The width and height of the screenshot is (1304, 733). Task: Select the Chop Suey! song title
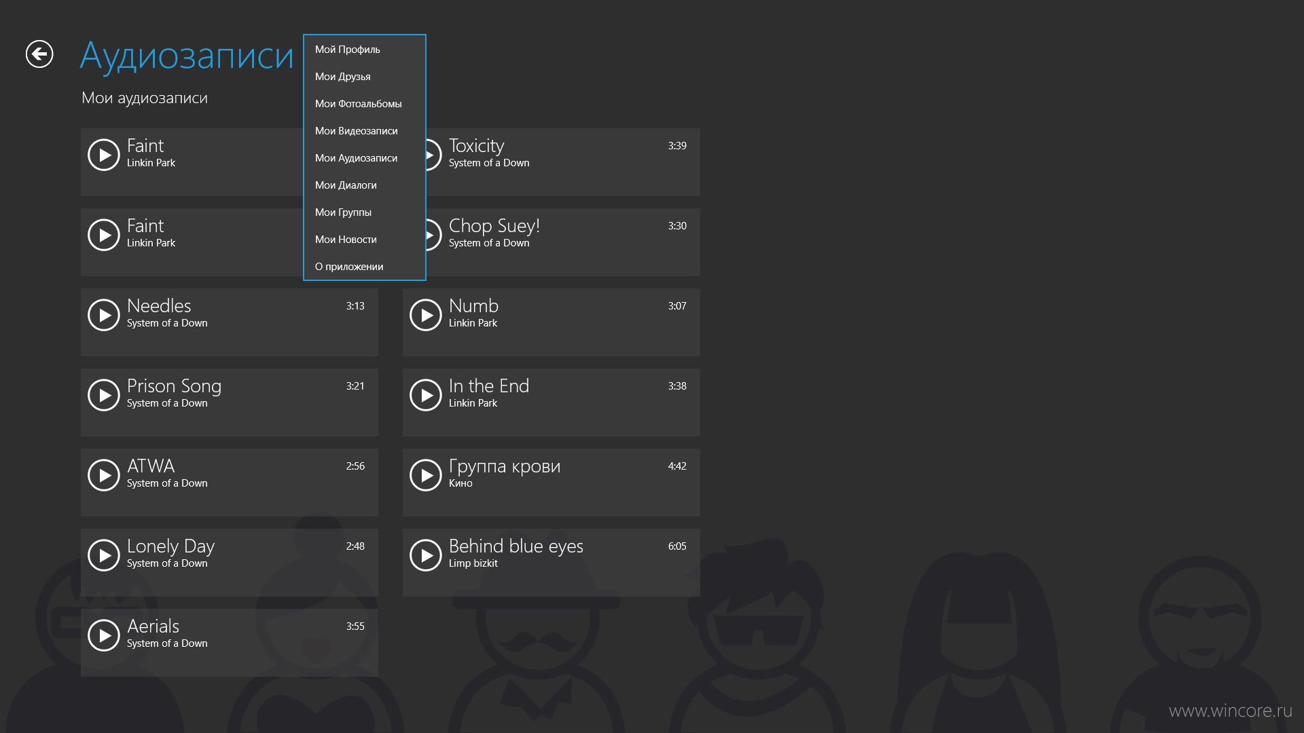click(494, 226)
